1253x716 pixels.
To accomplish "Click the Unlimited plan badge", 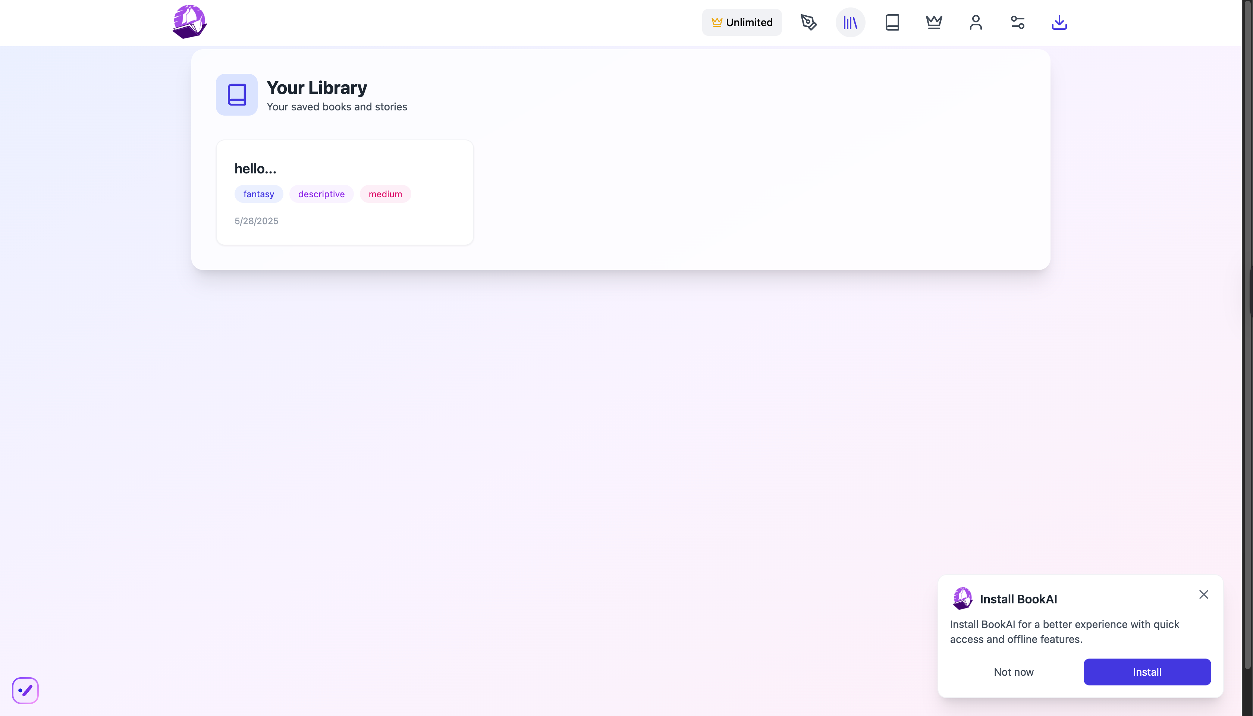I will coord(742,22).
